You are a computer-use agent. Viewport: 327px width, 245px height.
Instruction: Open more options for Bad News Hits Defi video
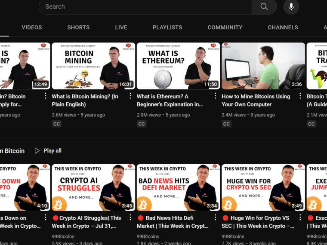(x=215, y=217)
